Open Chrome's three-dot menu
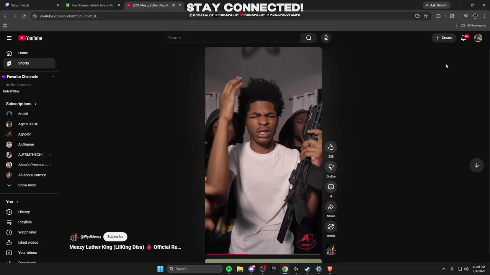The width and height of the screenshot is (490, 275). pos(485,16)
